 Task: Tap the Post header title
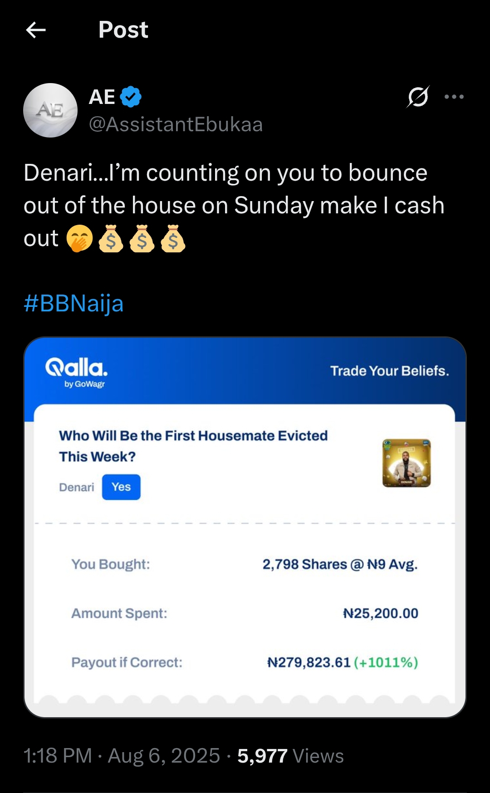(x=123, y=30)
